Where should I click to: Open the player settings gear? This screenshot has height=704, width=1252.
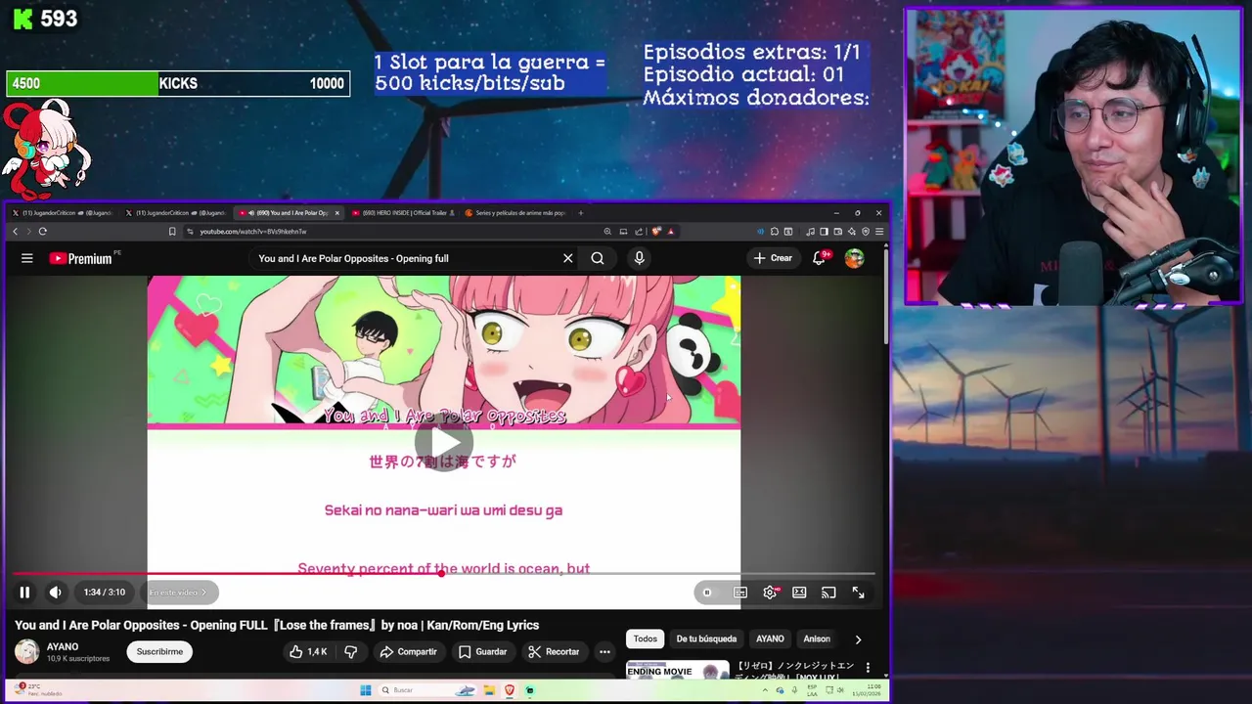[x=771, y=593]
